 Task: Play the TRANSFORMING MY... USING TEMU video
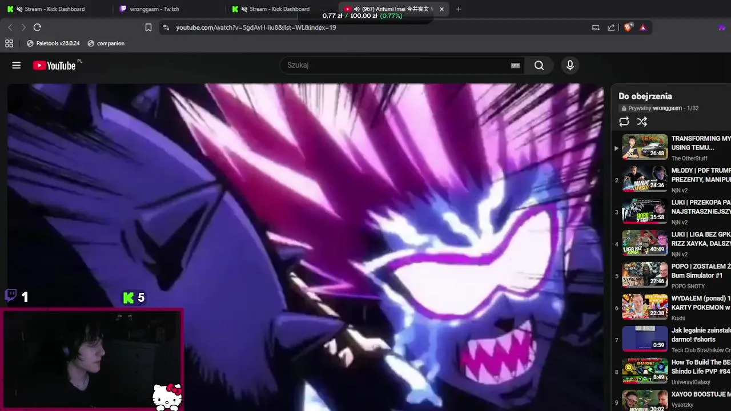click(x=645, y=147)
